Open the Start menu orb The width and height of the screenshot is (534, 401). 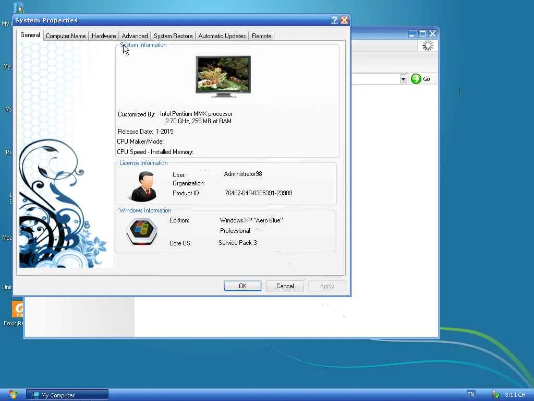click(x=13, y=395)
